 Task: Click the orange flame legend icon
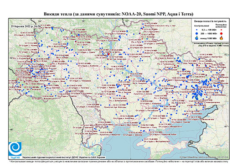pos(222,38)
